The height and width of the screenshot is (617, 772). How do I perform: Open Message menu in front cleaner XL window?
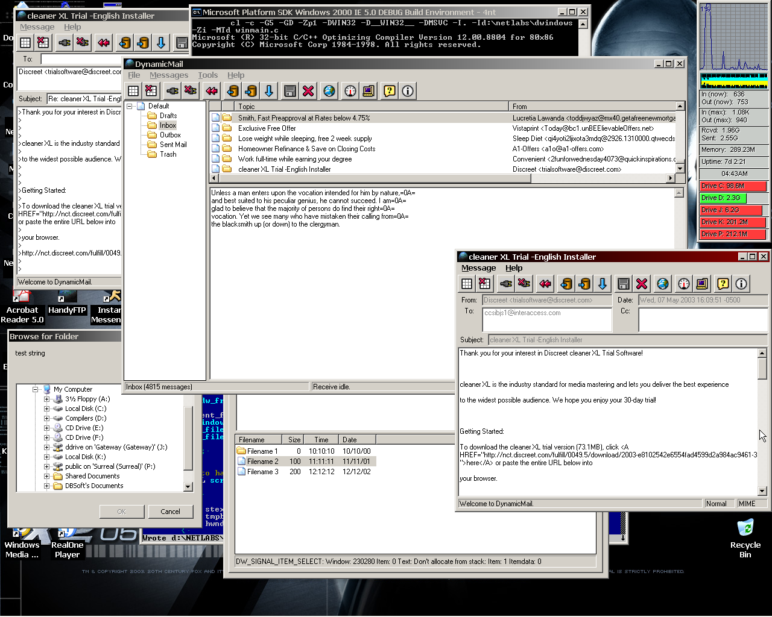tap(479, 268)
